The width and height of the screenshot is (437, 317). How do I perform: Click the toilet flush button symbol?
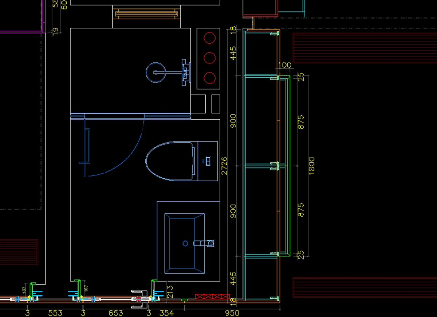tap(208, 161)
